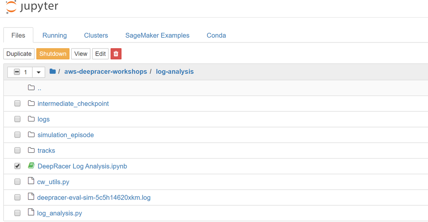This screenshot has width=428, height=222.
Task: Uncheck DeepRacer Log Analysis.ipynb checkbox
Action: tap(17, 166)
